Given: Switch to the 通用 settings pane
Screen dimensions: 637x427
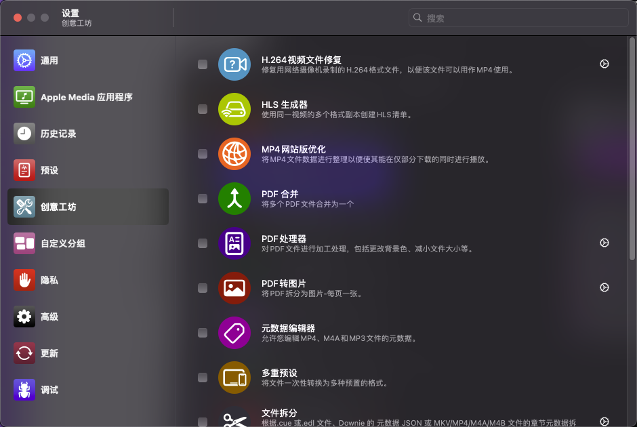Looking at the screenshot, I should 87,60.
